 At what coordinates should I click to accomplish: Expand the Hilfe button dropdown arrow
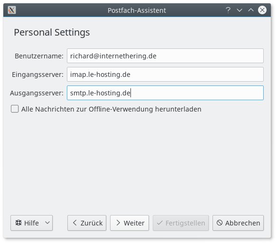47,223
